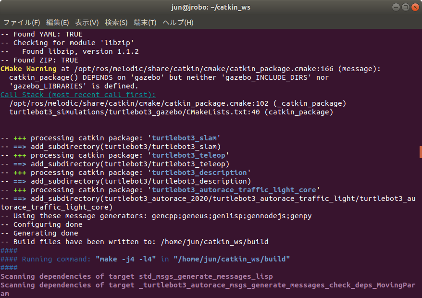This screenshot has height=298, width=422.
Task: Click the CMakeLists.txt:40 call stack line
Action: tap(171, 112)
